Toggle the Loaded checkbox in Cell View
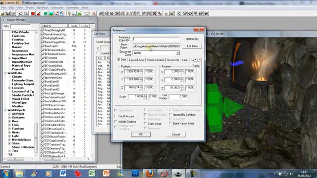Viewport: 317px width, 178px height. 98,53
